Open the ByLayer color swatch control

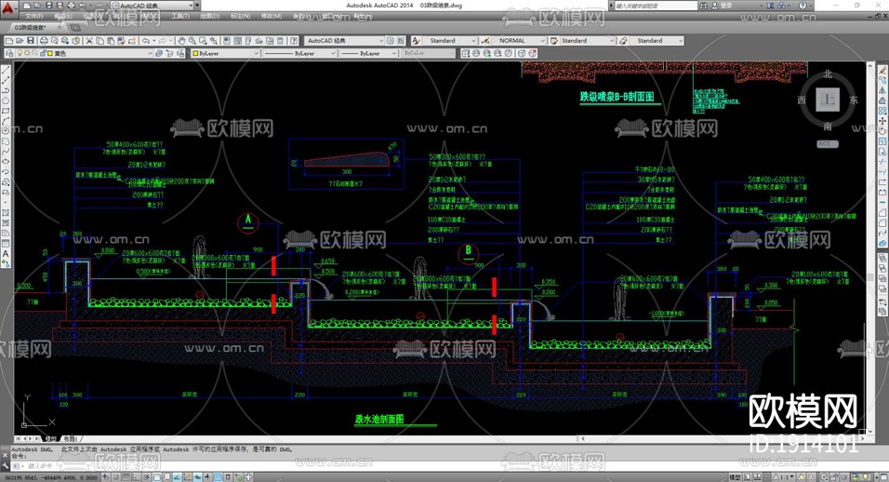[226, 53]
